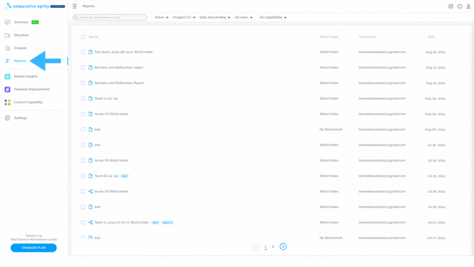474x267 pixels.
Task: Check the select-all checkbox in header
Action: pos(83,37)
